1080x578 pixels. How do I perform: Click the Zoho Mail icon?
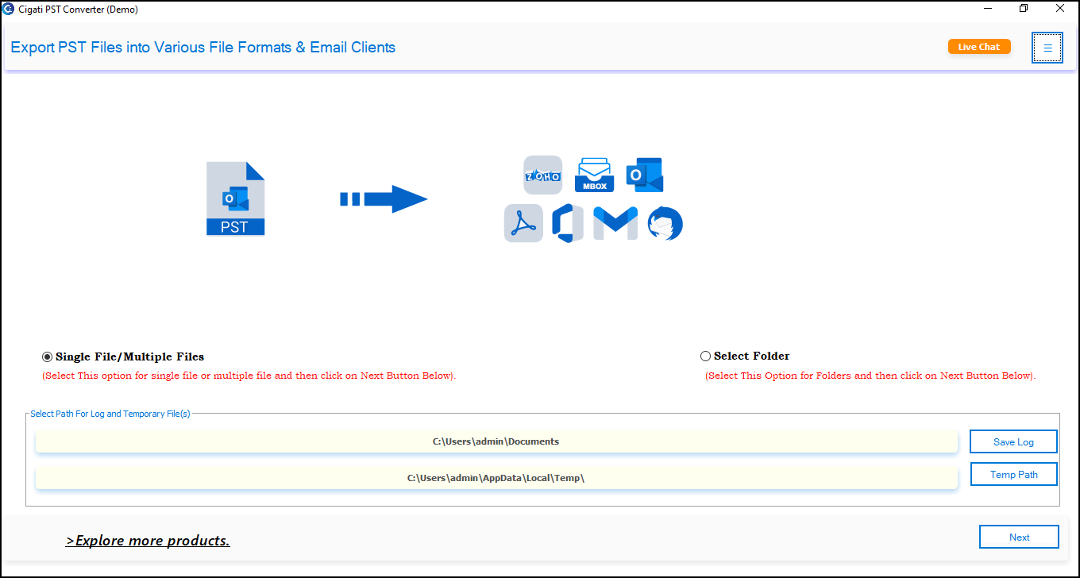pyautogui.click(x=542, y=175)
